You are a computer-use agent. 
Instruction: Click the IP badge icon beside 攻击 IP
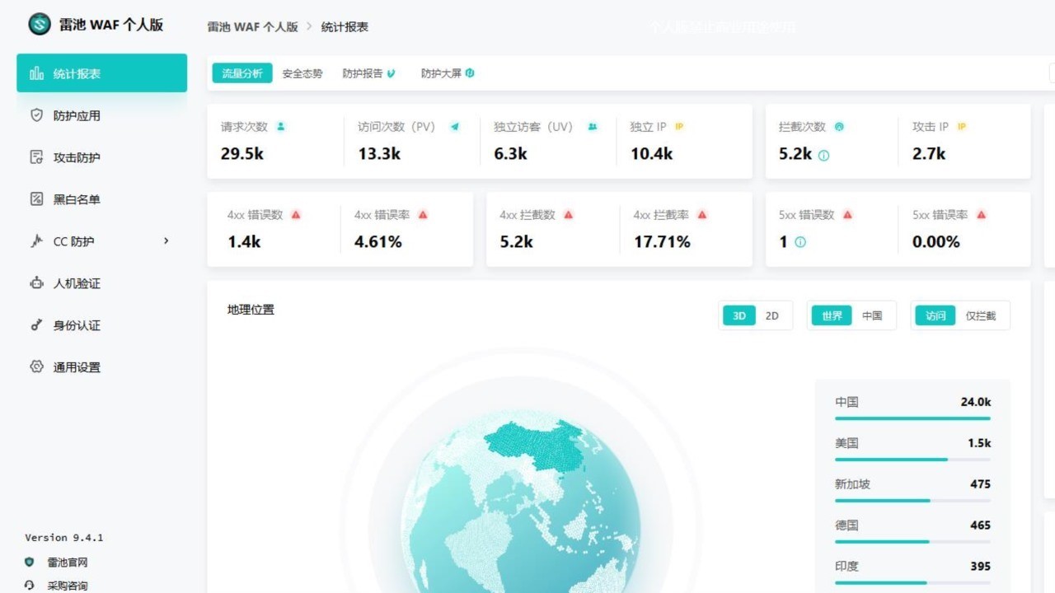(962, 127)
